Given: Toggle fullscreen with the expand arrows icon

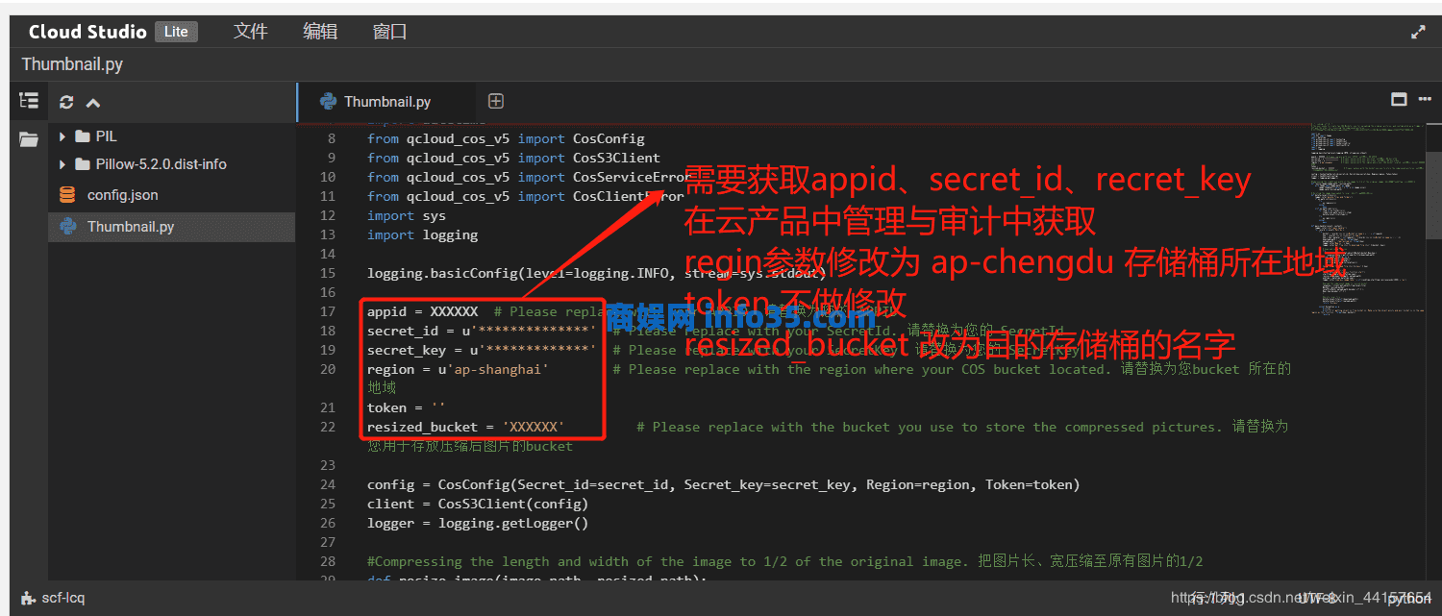Looking at the screenshot, I should pyautogui.click(x=1418, y=32).
